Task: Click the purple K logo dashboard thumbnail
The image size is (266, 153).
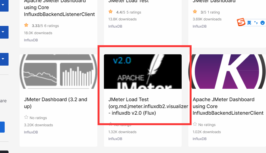Action: [227, 71]
